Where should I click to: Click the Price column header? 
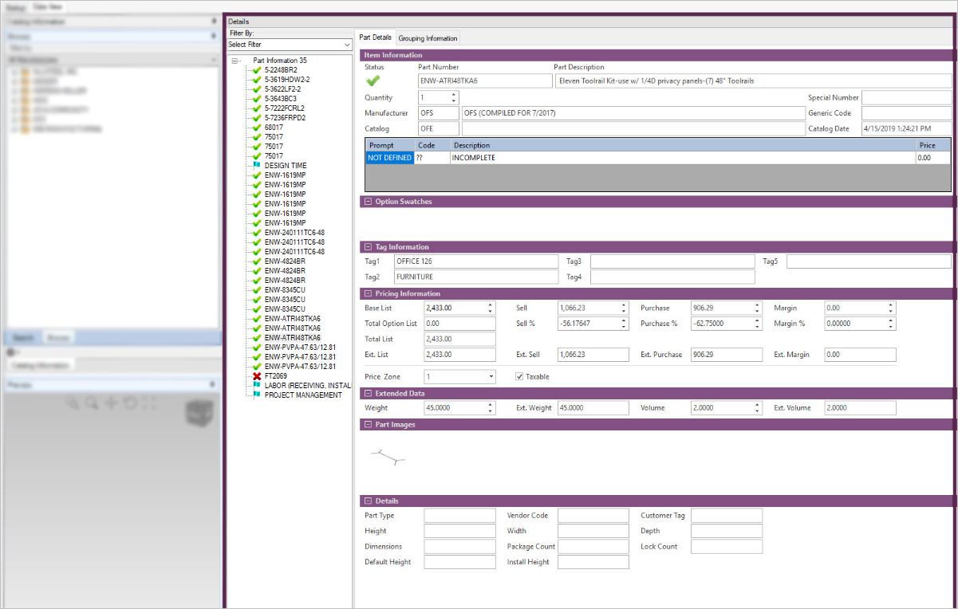point(933,146)
